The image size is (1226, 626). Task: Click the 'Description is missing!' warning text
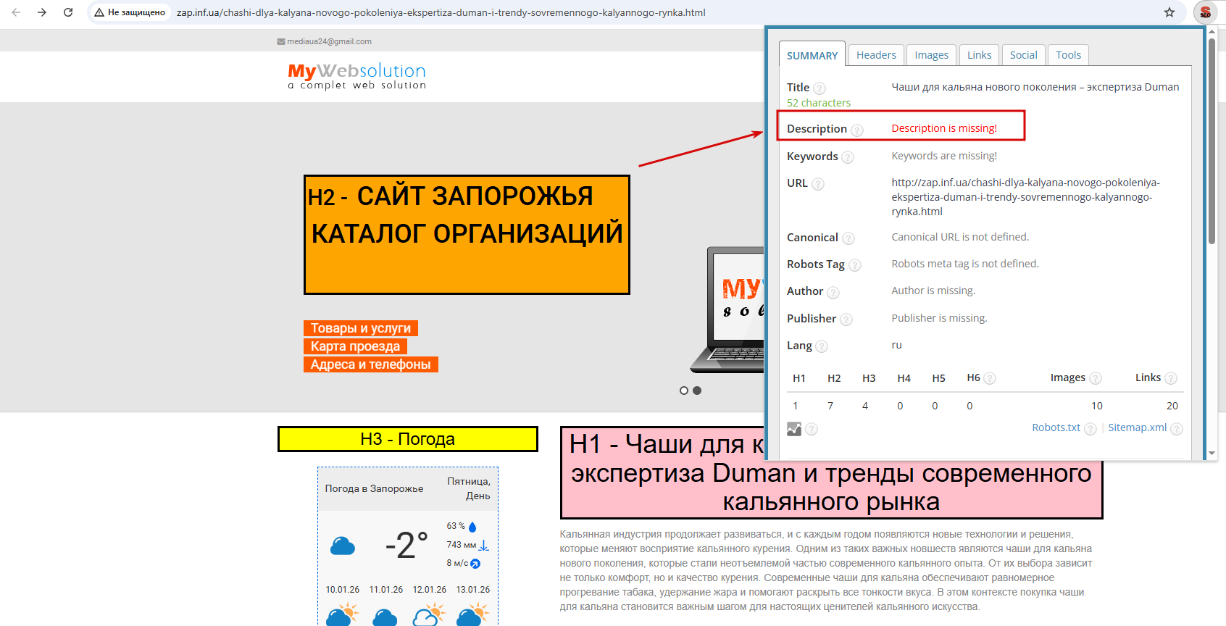pyautogui.click(x=944, y=128)
